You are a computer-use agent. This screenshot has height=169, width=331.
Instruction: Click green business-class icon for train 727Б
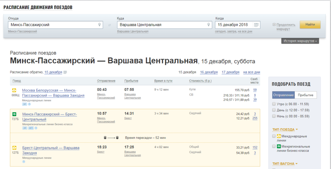(14, 114)
